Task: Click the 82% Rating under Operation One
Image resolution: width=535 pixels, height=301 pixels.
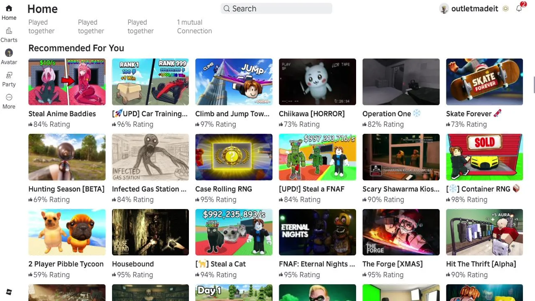Action: coord(383,125)
